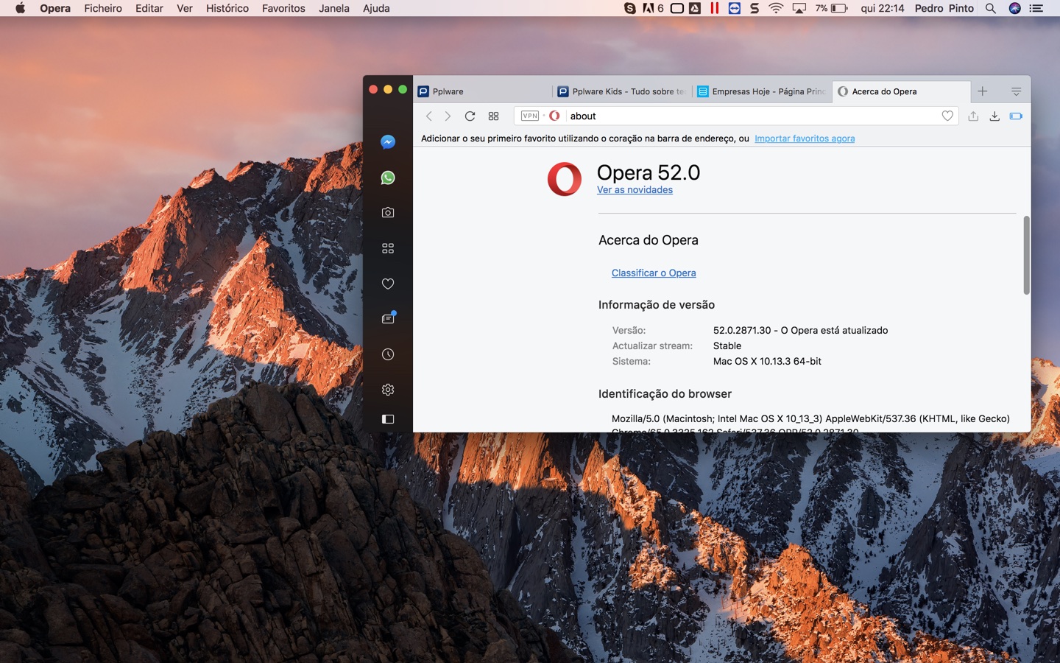This screenshot has width=1060, height=663.
Task: Open Importar favoritos agora
Action: coord(805,138)
